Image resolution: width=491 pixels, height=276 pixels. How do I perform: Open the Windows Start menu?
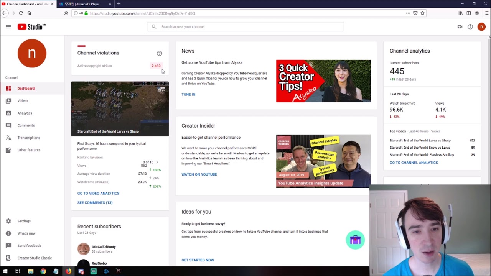tap(5, 271)
